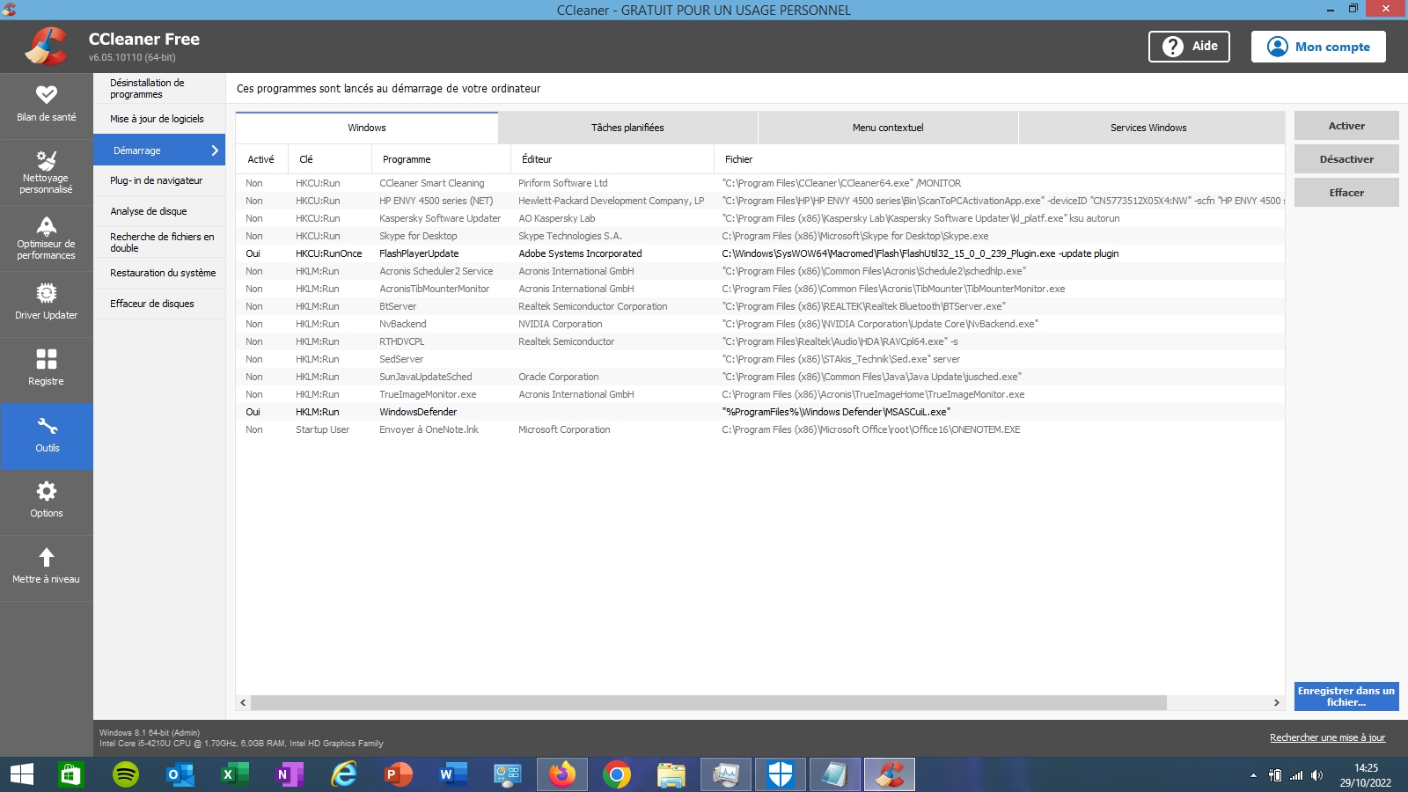Open Recherche de fichiers en double

coord(159,242)
